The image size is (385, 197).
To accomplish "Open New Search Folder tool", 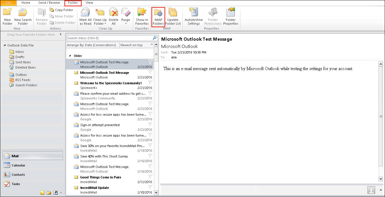I will click(x=23, y=14).
